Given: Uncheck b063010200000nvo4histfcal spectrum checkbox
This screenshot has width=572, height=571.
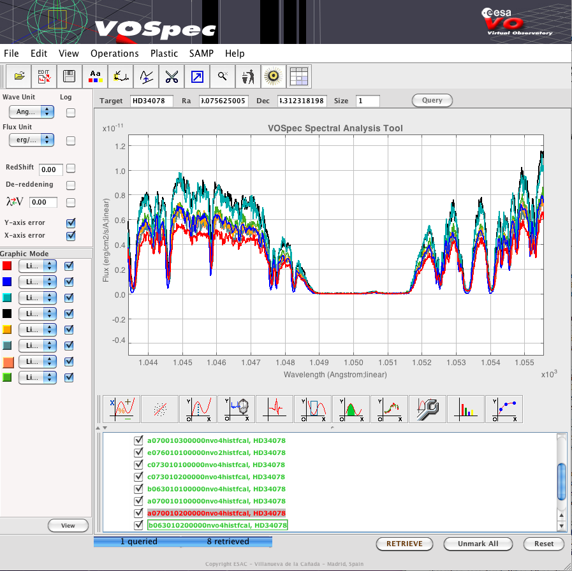Looking at the screenshot, I should tap(138, 525).
